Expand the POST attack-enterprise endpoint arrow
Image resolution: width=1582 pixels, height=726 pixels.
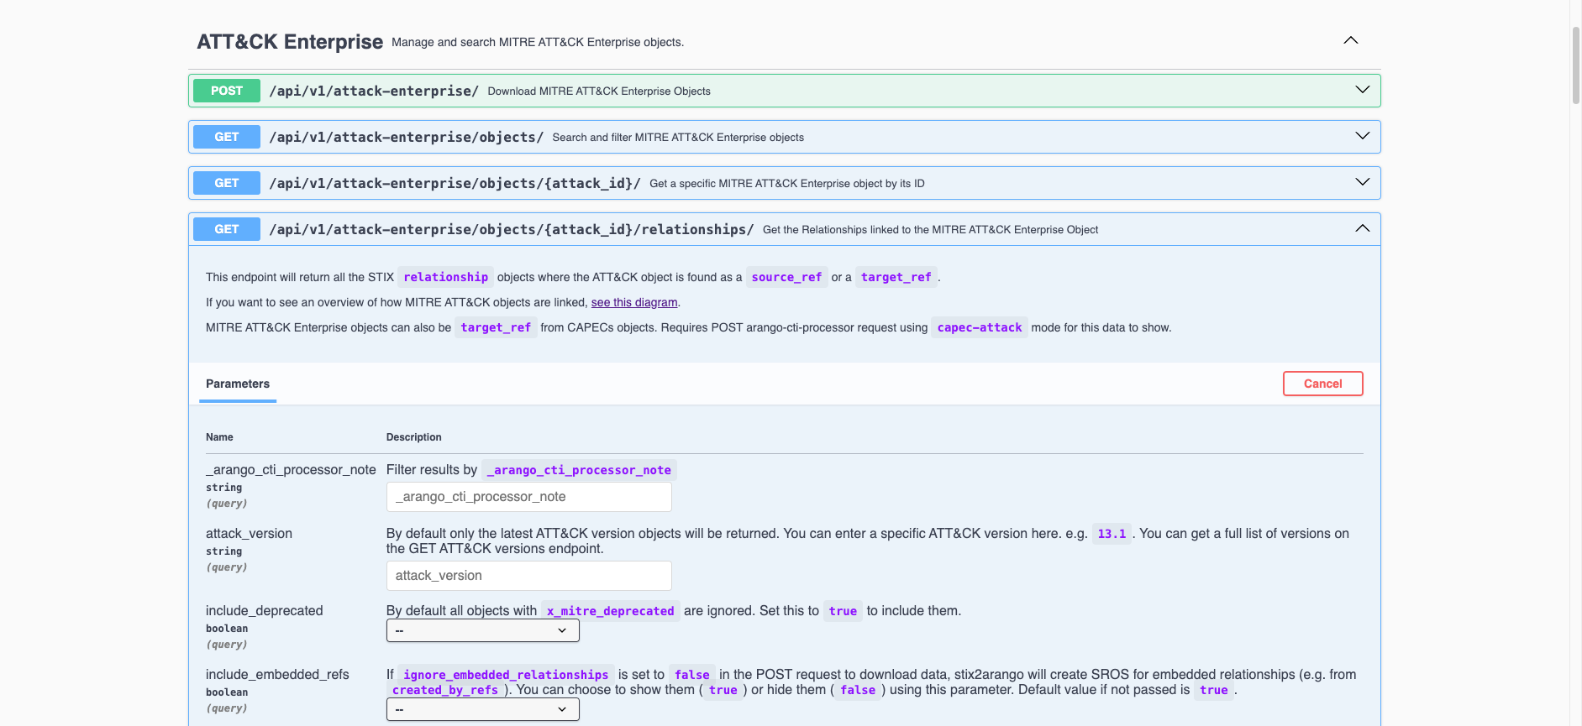1362,90
